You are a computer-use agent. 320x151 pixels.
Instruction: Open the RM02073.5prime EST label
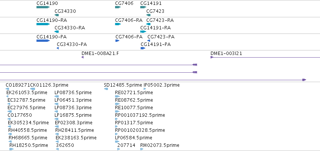(160, 145)
